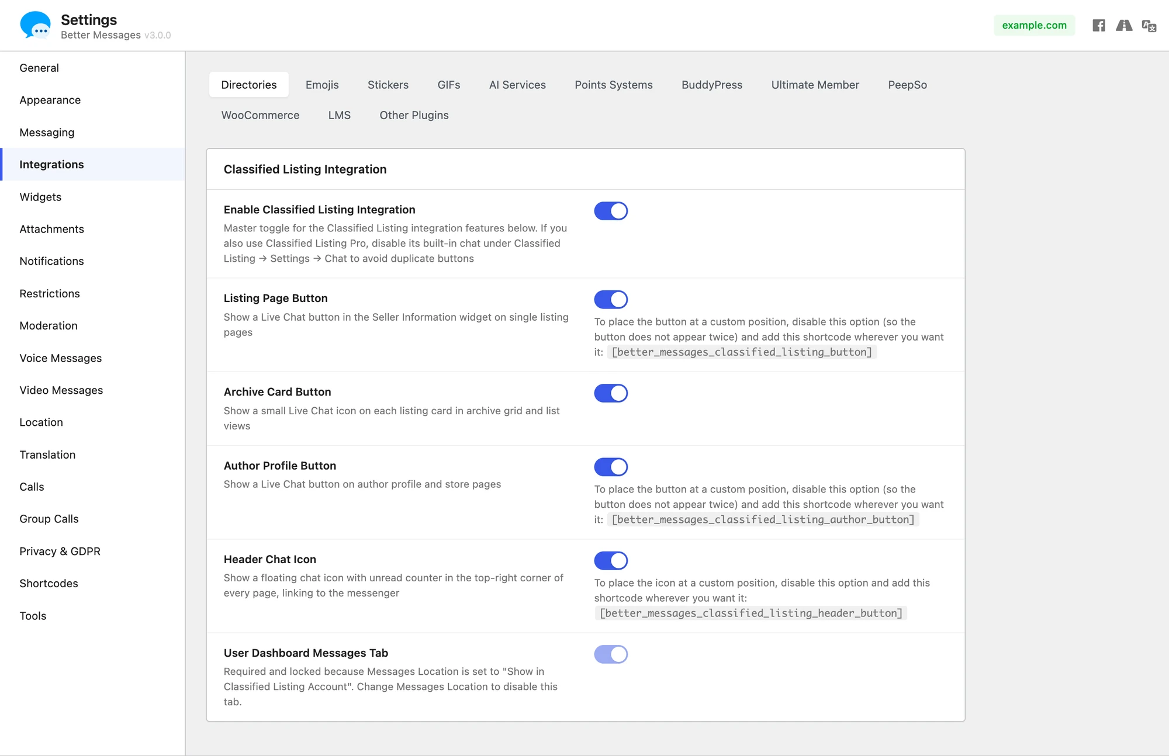Click the "Better Messages v3.0.0" version text
Viewport: 1169px width, 756px height.
click(116, 35)
